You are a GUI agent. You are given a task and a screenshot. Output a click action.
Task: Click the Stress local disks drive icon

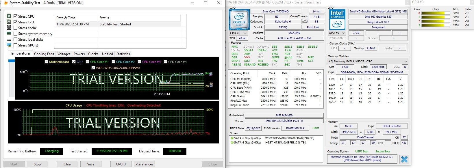click(9, 40)
